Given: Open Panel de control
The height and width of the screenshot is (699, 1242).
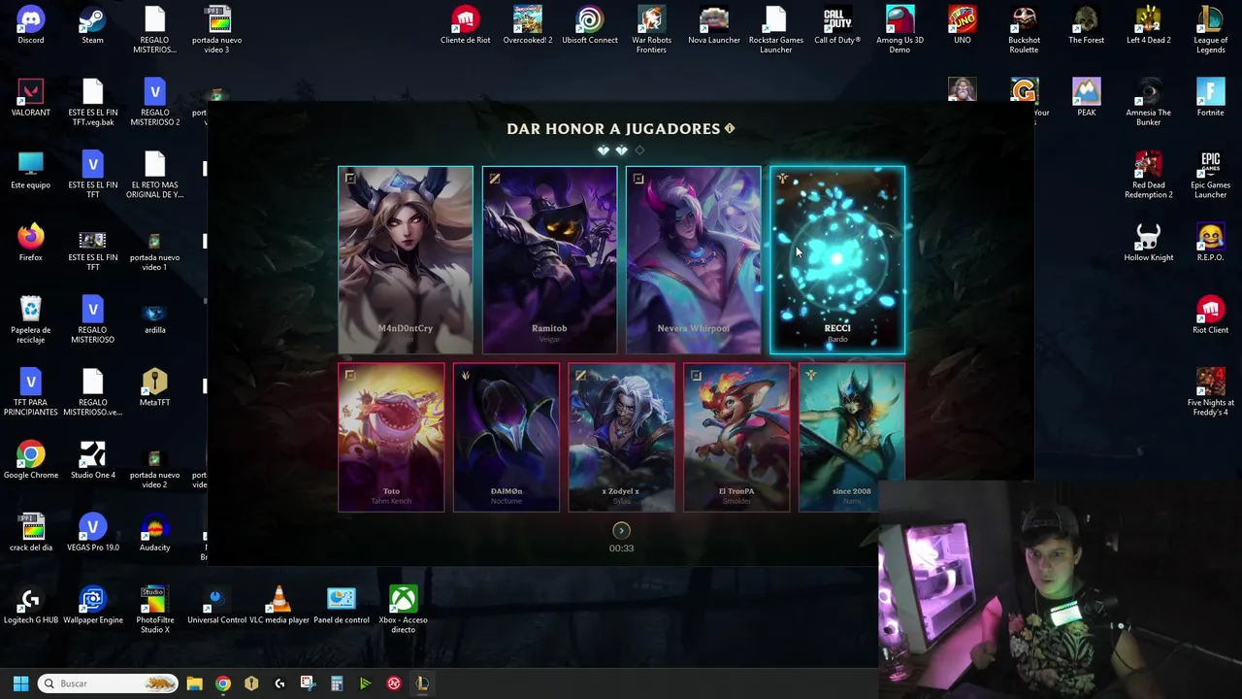Looking at the screenshot, I should (342, 605).
